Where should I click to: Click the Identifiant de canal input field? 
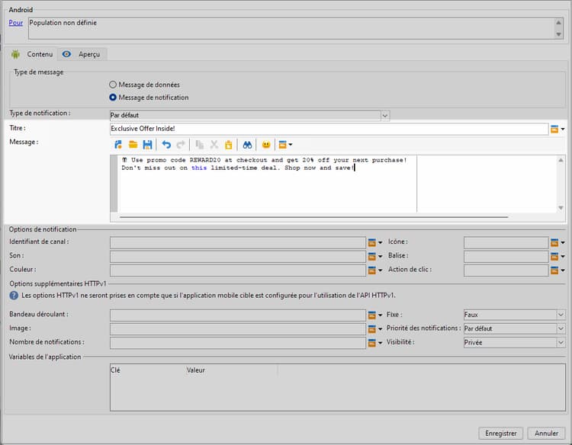point(237,242)
